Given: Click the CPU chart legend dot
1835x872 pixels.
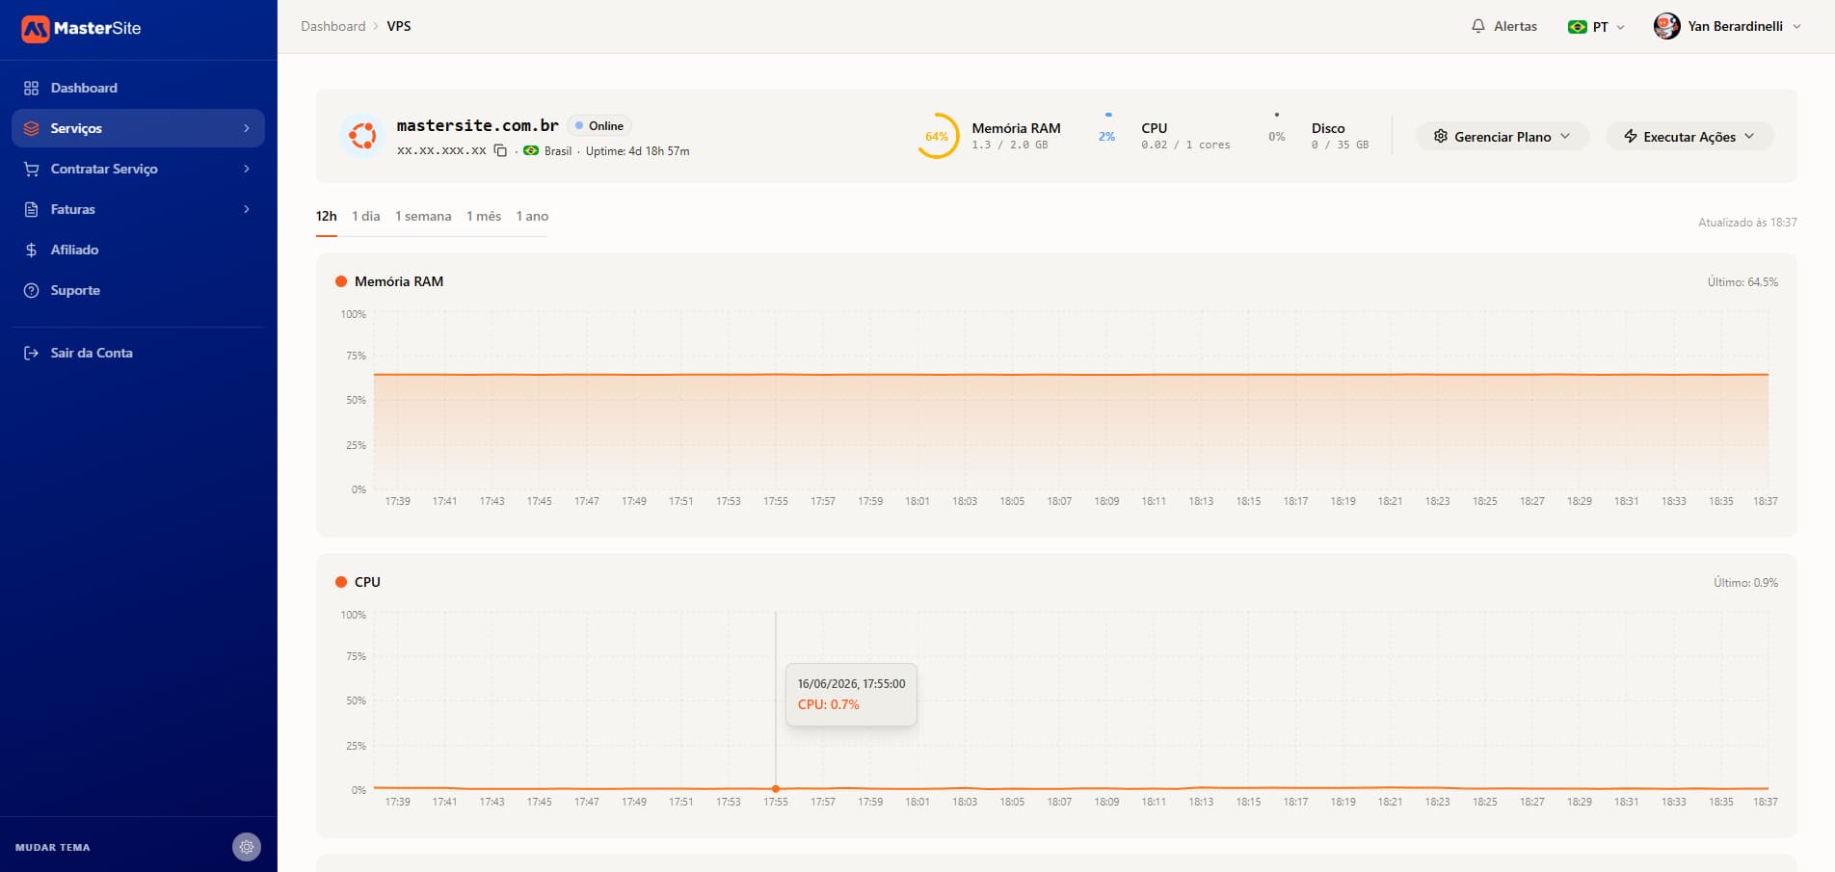Looking at the screenshot, I should (341, 582).
